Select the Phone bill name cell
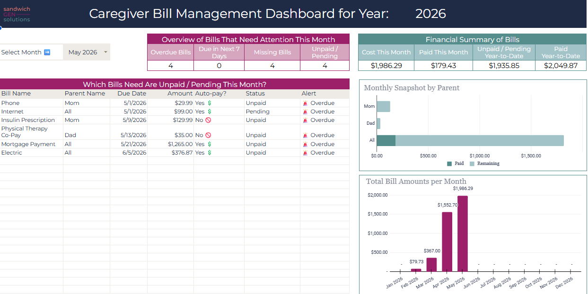The width and height of the screenshot is (588, 294). [31, 103]
